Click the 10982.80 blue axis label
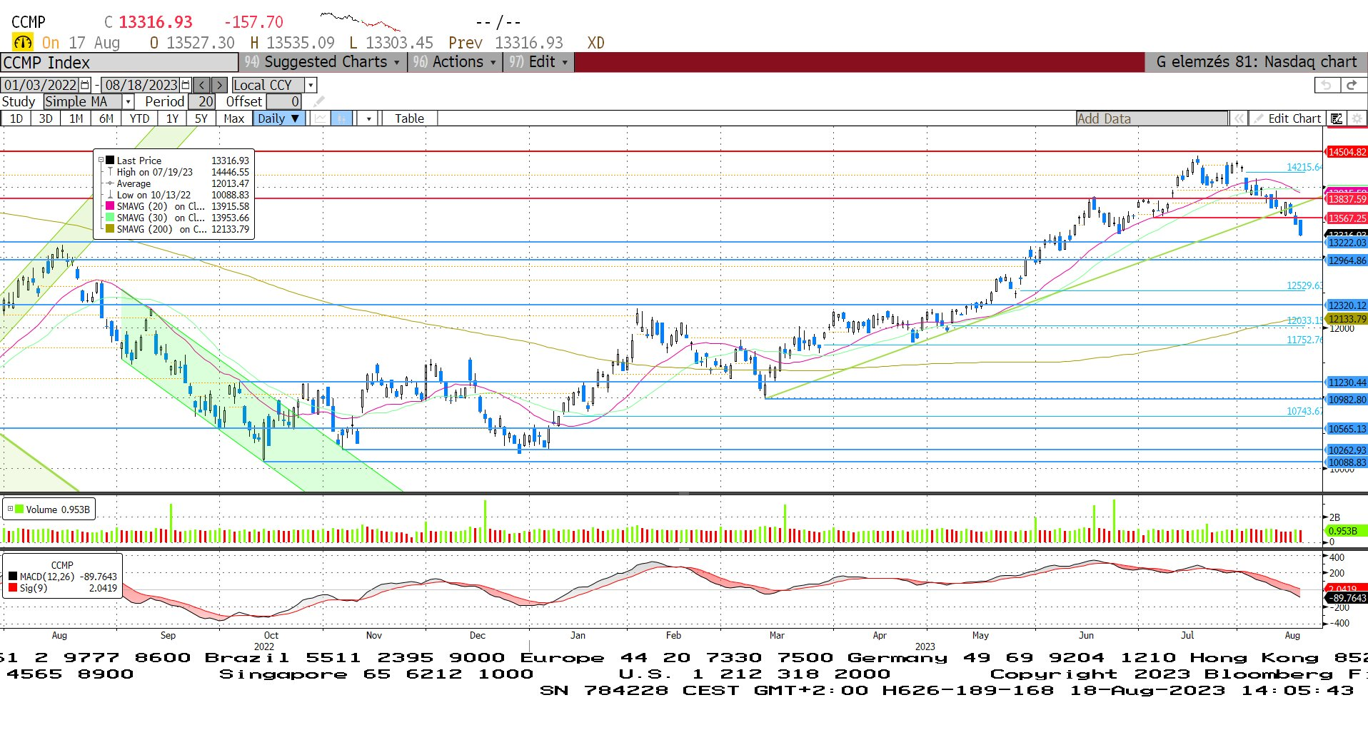This screenshot has height=730, width=1368. 1347,400
